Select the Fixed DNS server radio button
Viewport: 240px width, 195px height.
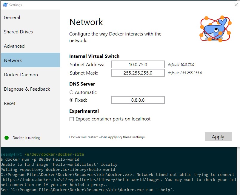(x=71, y=100)
